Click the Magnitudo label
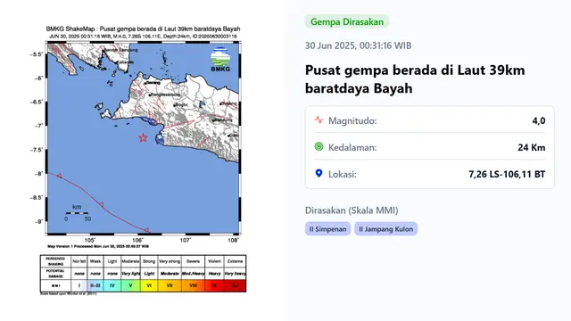This screenshot has height=321, width=571. (x=352, y=121)
